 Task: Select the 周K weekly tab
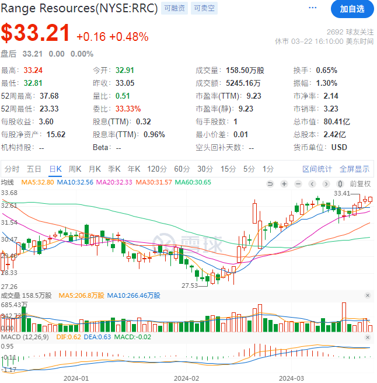pyautogui.click(x=75, y=169)
